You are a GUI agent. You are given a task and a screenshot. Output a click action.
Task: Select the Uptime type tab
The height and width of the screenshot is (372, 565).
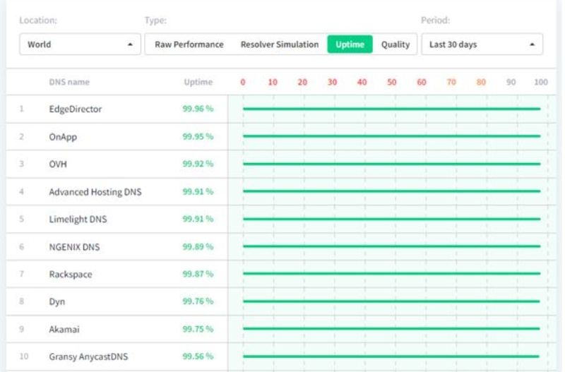point(350,44)
